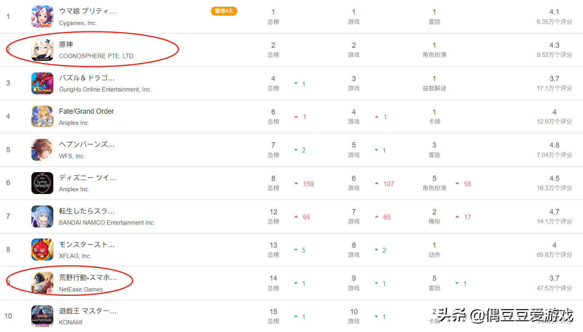Click the 159 rank rise value

pyautogui.click(x=308, y=184)
